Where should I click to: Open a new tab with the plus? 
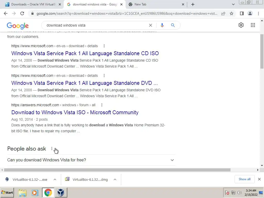(x=193, y=4)
